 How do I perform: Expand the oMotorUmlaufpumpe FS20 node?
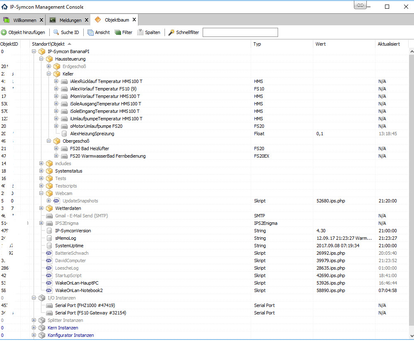pos(56,126)
